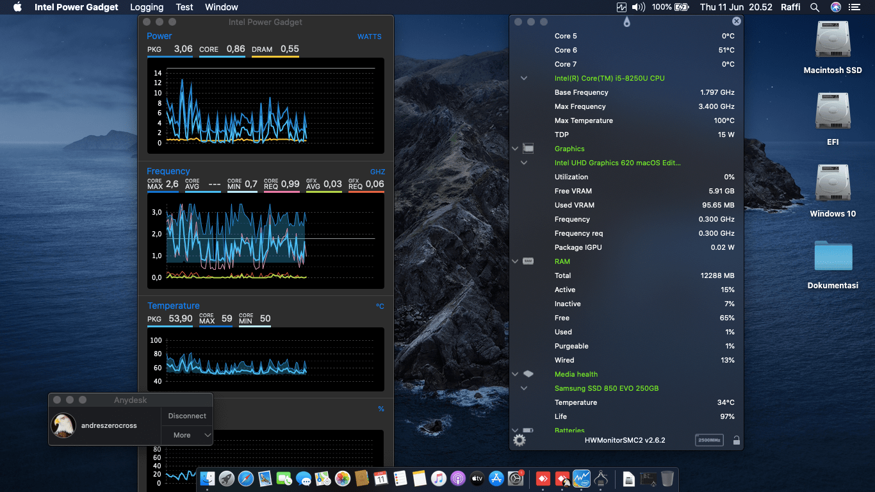Open Notification Center list icon

click(x=855, y=7)
